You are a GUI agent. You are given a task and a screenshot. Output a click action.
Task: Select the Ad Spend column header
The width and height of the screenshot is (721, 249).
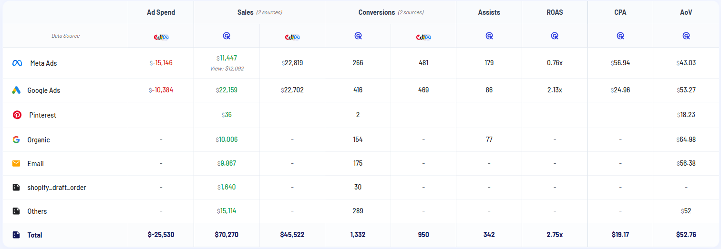(161, 12)
